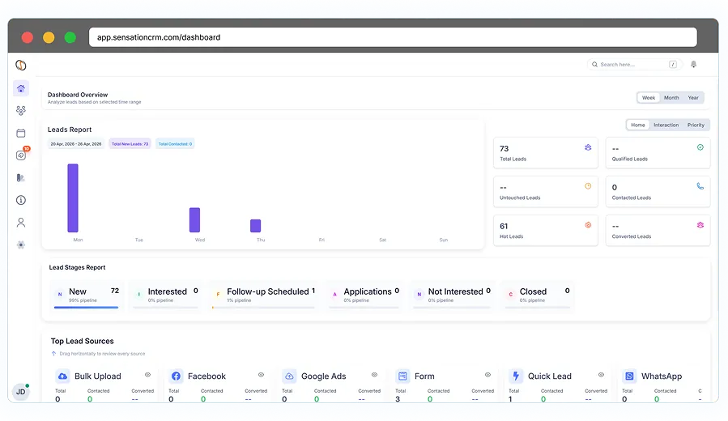Click the Wednesday bar in Leads Report
The height and width of the screenshot is (421, 728).
point(194,220)
